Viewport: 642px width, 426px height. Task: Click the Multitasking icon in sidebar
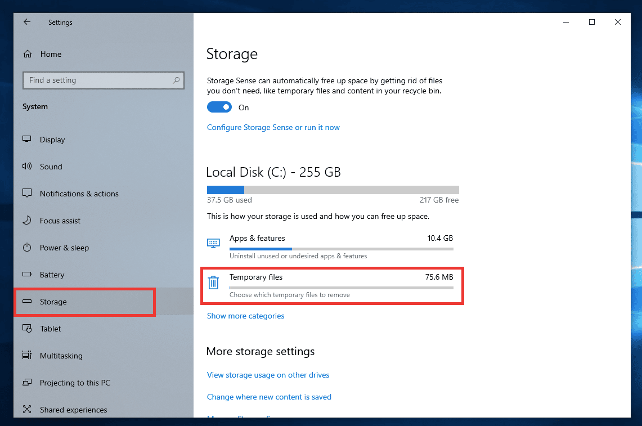pyautogui.click(x=27, y=355)
